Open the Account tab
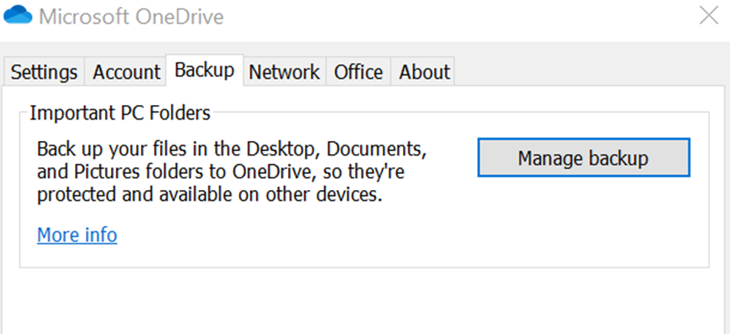This screenshot has height=334, width=730. coord(126,72)
